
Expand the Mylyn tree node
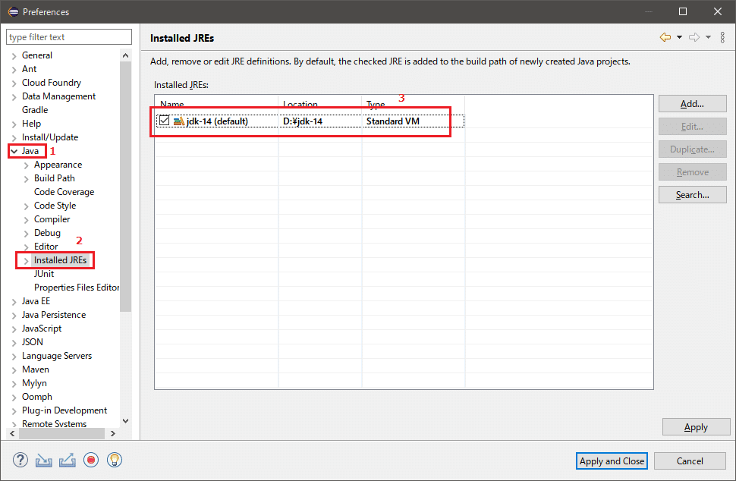(14, 383)
